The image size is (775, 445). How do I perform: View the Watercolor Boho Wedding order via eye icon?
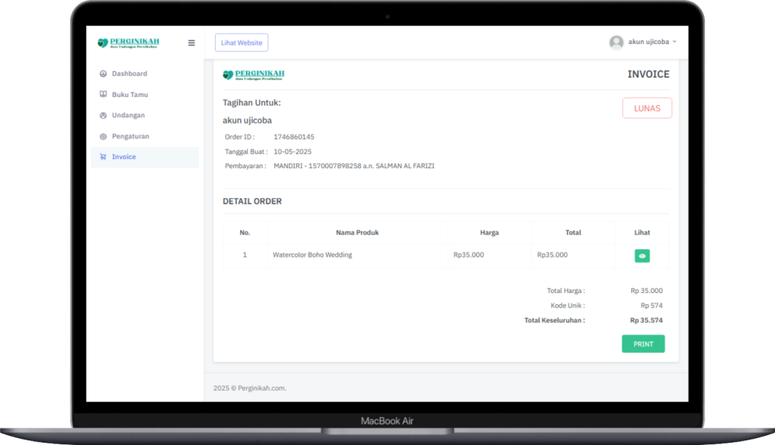point(642,256)
